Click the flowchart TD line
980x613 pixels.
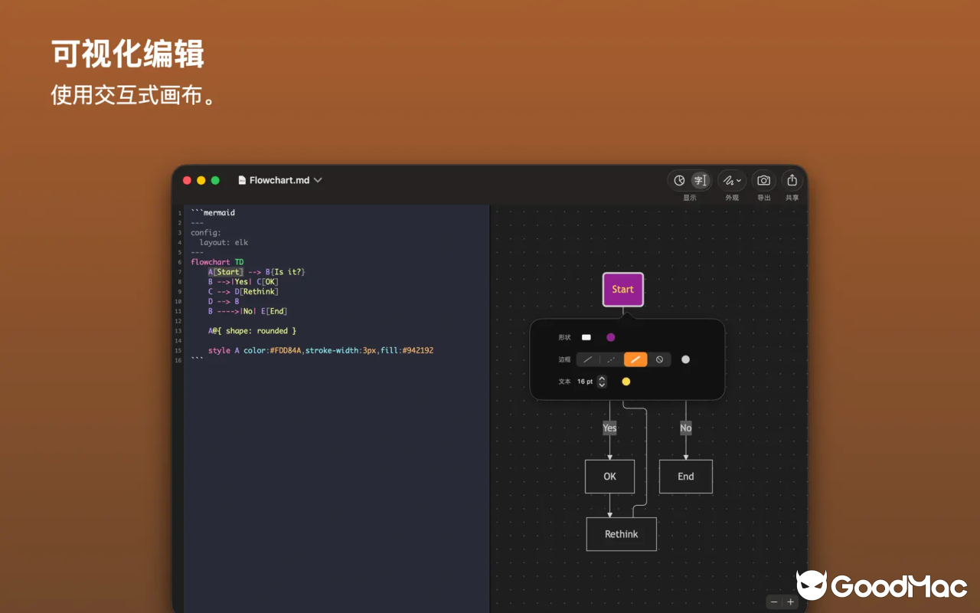217,262
